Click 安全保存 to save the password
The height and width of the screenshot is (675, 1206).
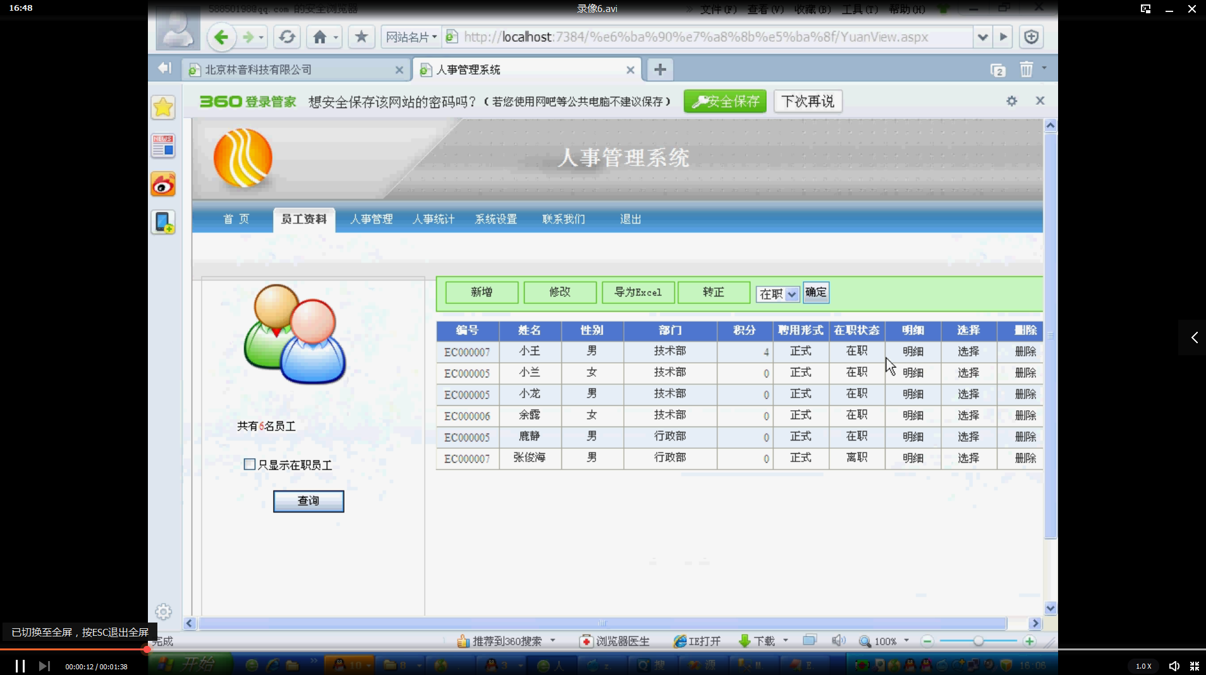coord(725,101)
